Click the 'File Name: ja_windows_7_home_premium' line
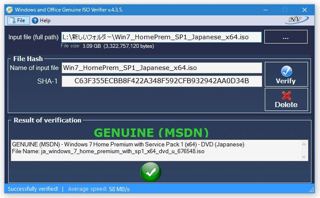 108,151
